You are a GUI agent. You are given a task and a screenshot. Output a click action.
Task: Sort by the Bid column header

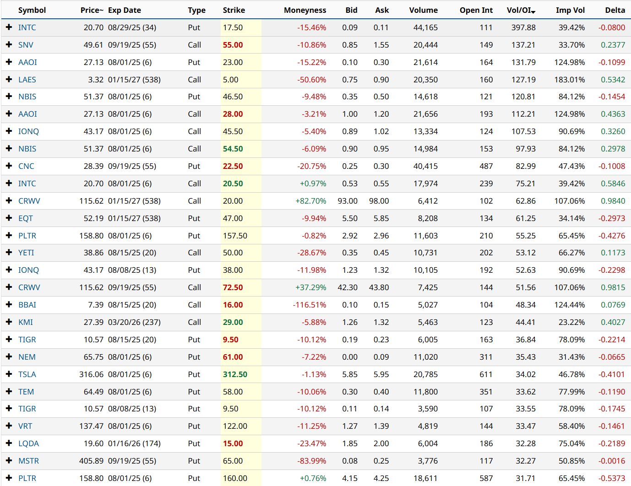pos(352,10)
